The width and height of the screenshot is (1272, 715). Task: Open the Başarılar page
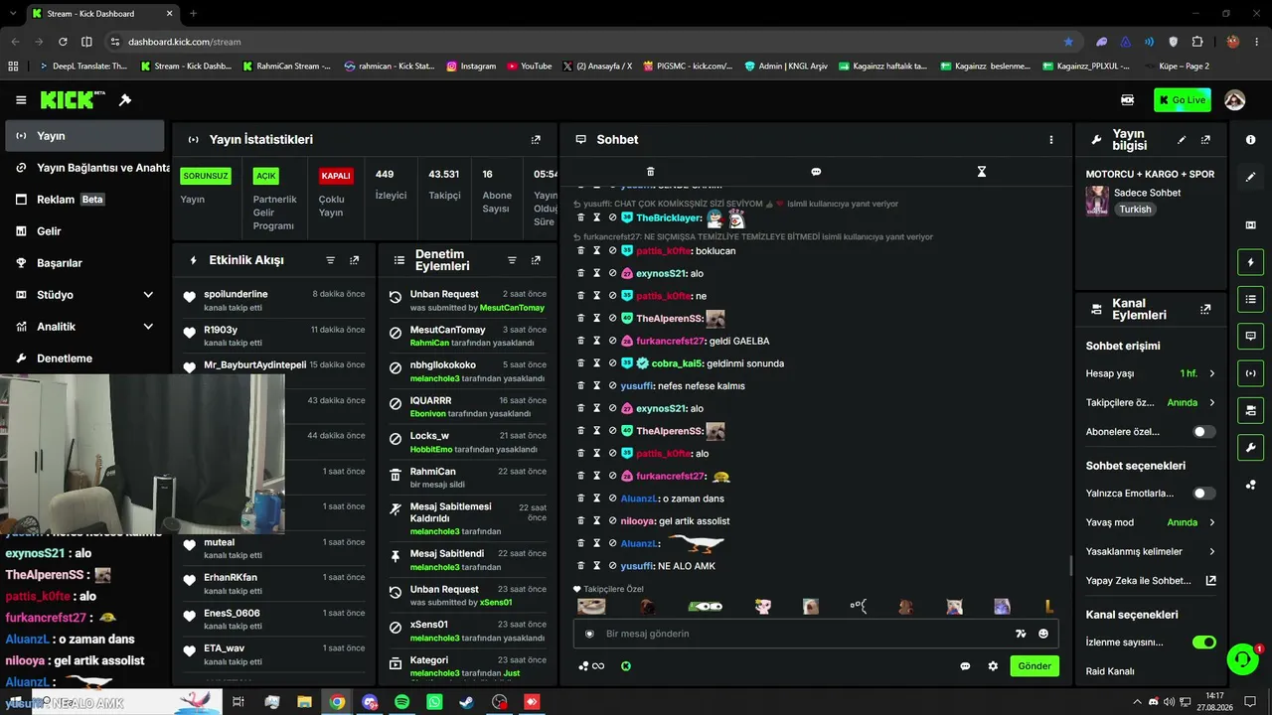(84, 263)
